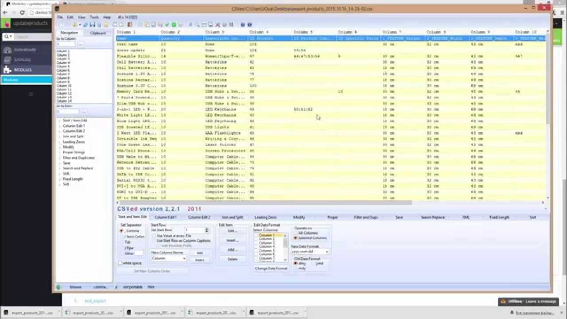This screenshot has height=319, width=567.
Task: Click Modules menu item in browser sidebar
Action: (x=26, y=80)
